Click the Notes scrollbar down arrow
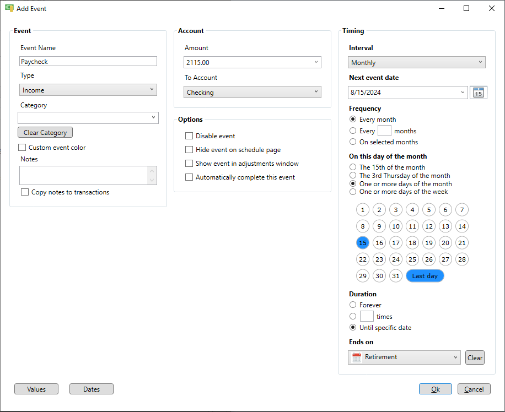The image size is (505, 412). pos(152,180)
